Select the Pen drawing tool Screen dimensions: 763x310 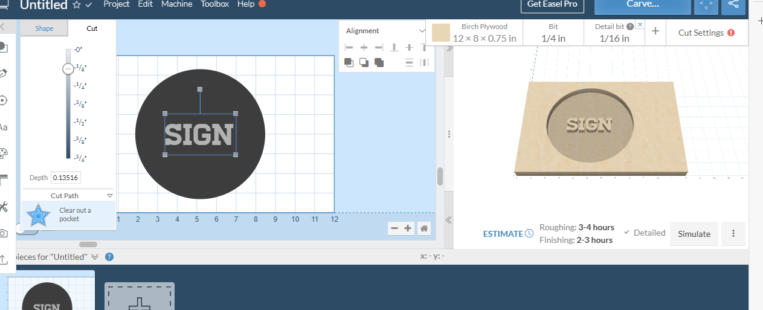(x=3, y=73)
